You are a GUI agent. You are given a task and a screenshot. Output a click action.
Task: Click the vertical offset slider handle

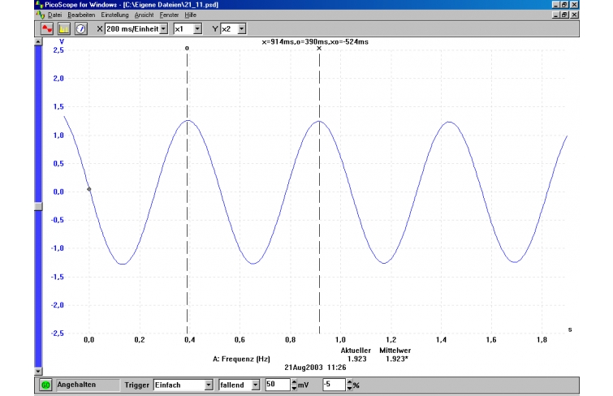point(38,206)
